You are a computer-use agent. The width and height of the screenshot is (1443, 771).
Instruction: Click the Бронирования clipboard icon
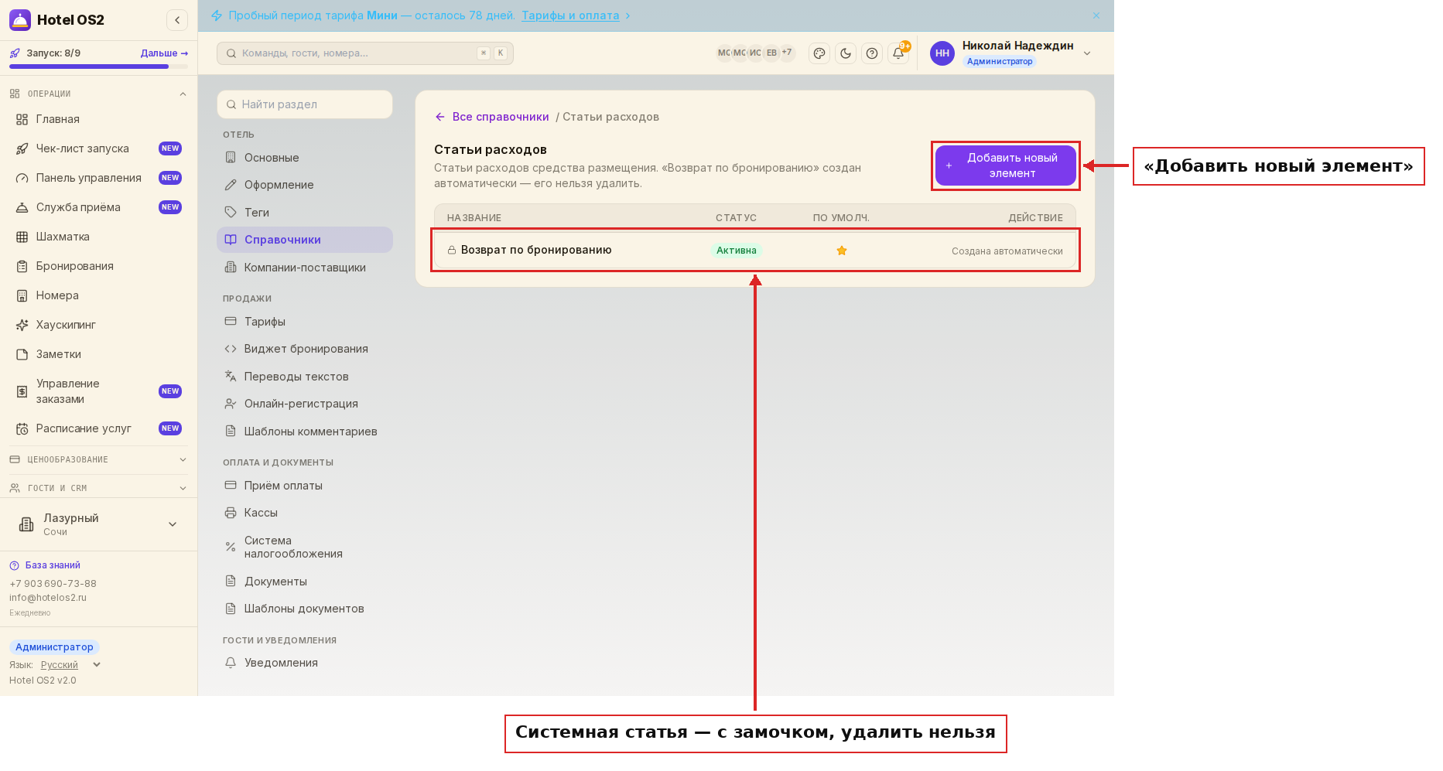pos(22,266)
